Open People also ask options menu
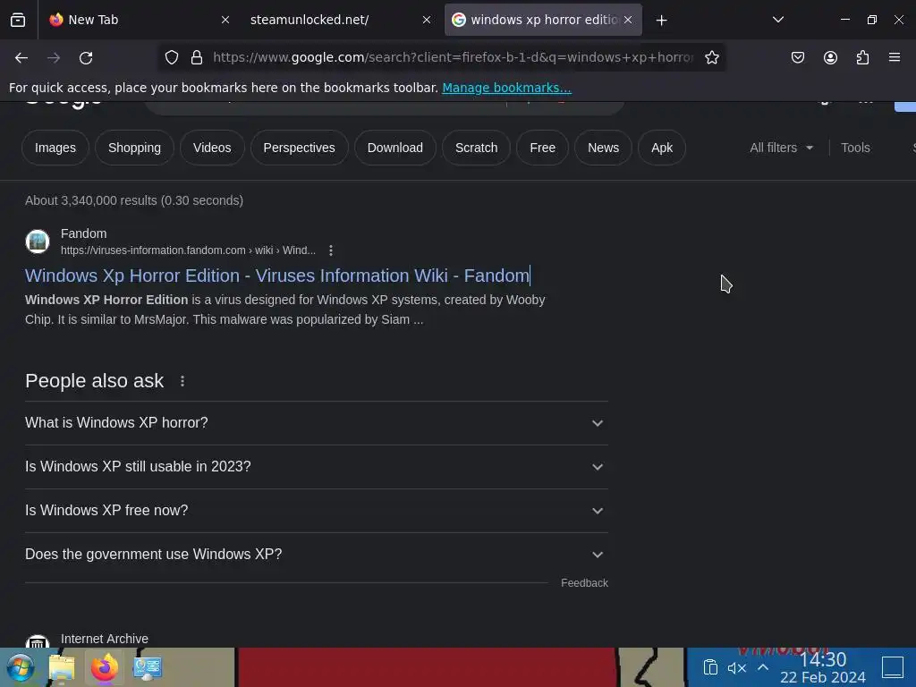Screen dimensions: 916x687 (182, 381)
